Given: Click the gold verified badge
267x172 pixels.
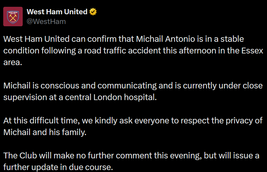Looking at the screenshot, I should pos(93,12).
